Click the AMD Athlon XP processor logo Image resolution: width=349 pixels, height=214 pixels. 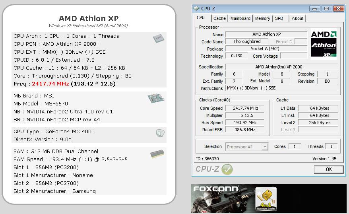click(324, 44)
